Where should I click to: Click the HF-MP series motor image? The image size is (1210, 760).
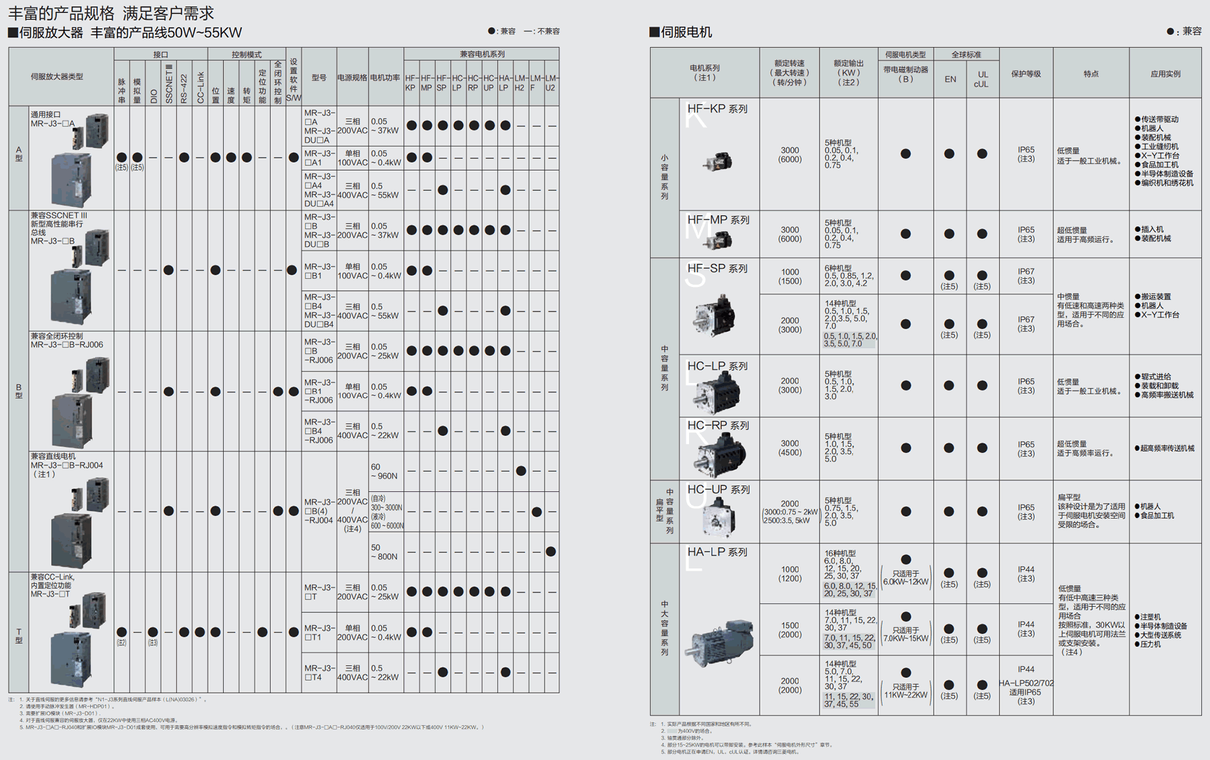pyautogui.click(x=719, y=240)
